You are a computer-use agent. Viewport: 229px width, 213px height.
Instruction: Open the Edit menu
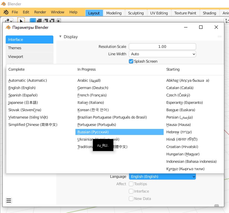tap(26, 12)
